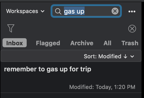Switch to the Inbox tab
Viewport: 144px width, 98px height.
pyautogui.click(x=15, y=43)
